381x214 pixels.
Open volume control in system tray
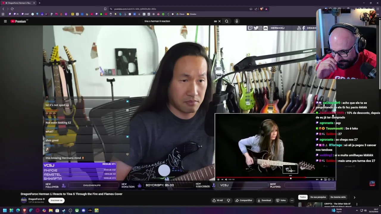(x=366, y=210)
